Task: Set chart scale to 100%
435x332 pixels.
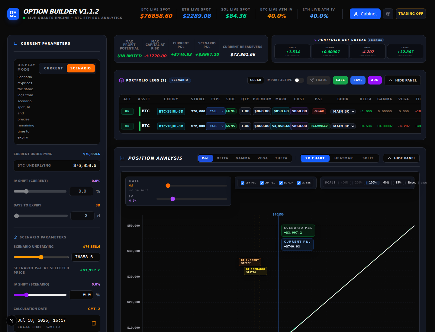Action: (x=373, y=183)
